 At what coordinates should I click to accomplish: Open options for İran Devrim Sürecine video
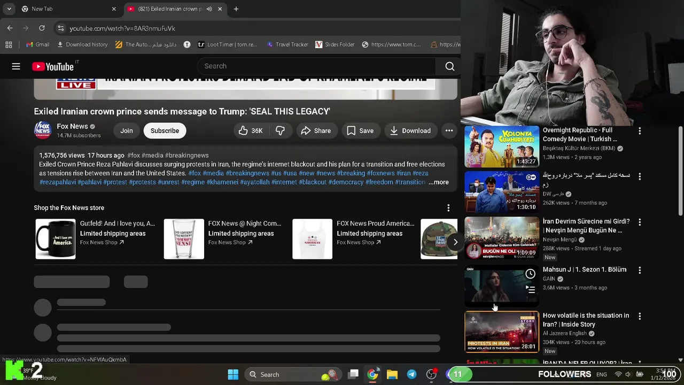[640, 222]
